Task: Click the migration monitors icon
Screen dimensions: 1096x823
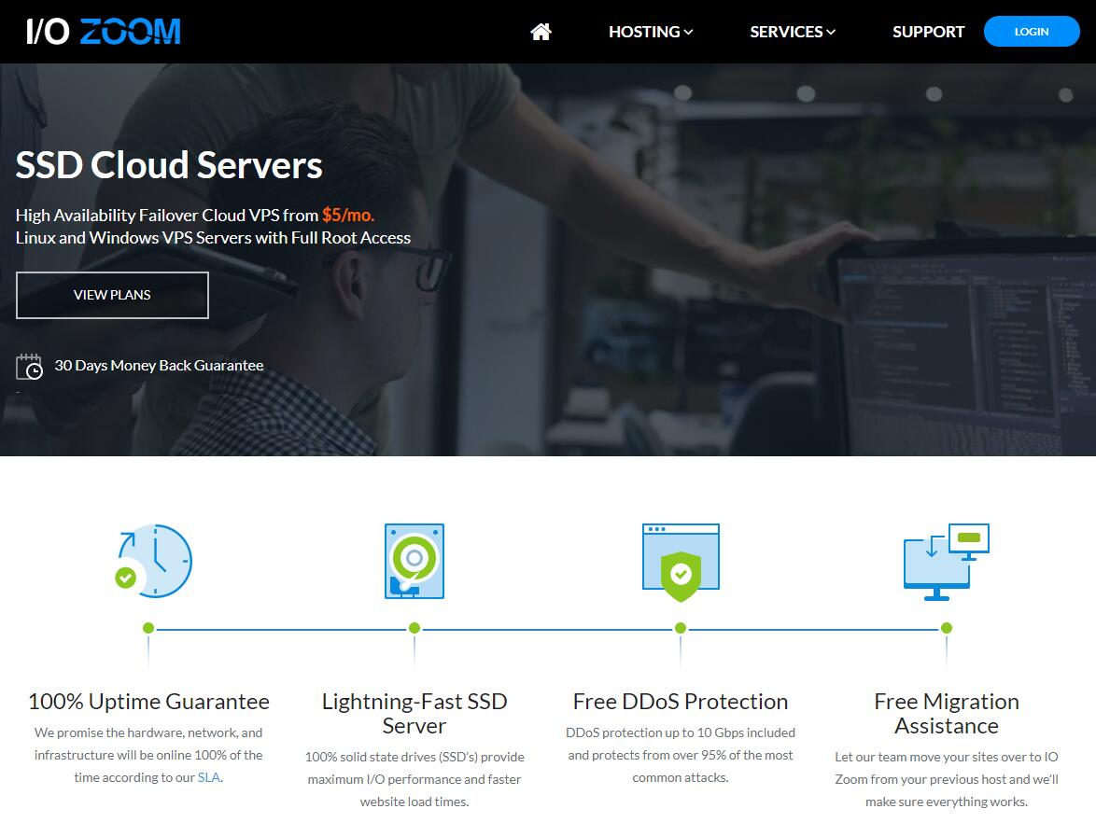Action: click(946, 562)
